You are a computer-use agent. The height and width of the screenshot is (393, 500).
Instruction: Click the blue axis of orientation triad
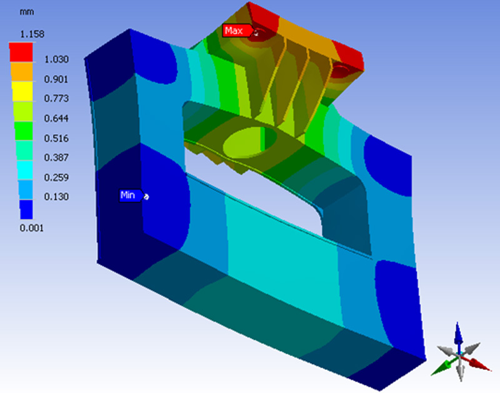point(458,337)
